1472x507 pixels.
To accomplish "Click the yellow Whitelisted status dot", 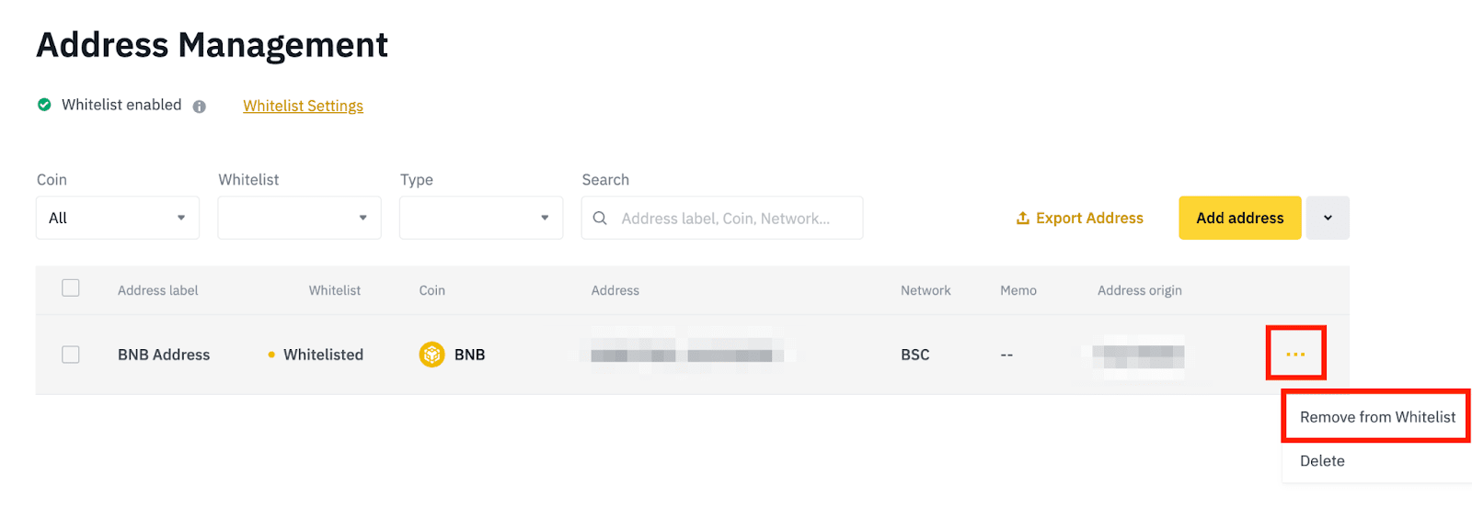I will click(271, 355).
